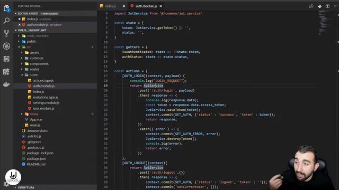Open the Docker view in activity bar

6,84
